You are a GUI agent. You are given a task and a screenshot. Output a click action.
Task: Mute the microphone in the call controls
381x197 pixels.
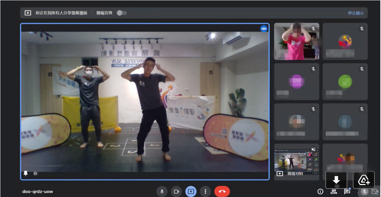point(162,192)
